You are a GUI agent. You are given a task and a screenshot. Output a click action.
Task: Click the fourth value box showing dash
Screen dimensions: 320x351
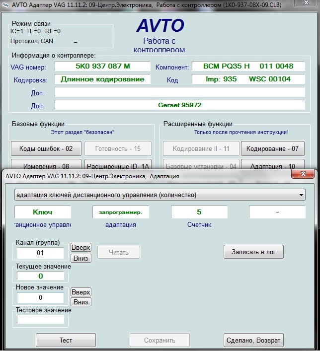pos(277,212)
